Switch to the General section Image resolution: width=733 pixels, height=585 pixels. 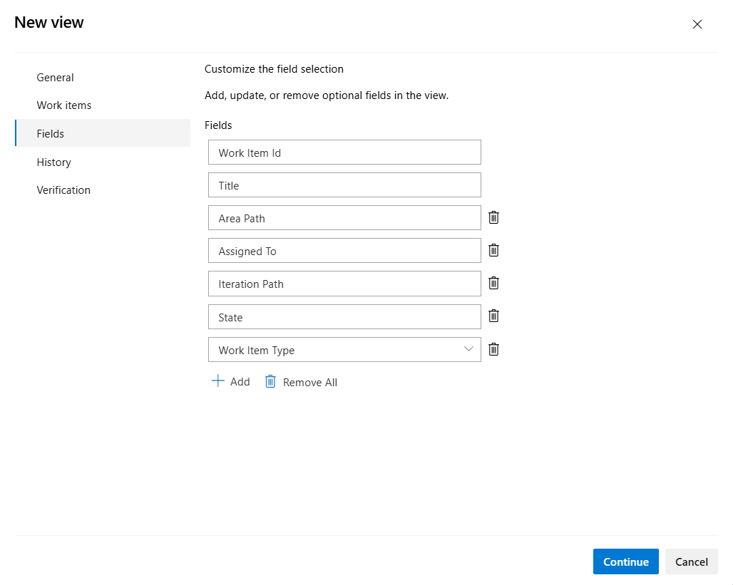tap(55, 77)
